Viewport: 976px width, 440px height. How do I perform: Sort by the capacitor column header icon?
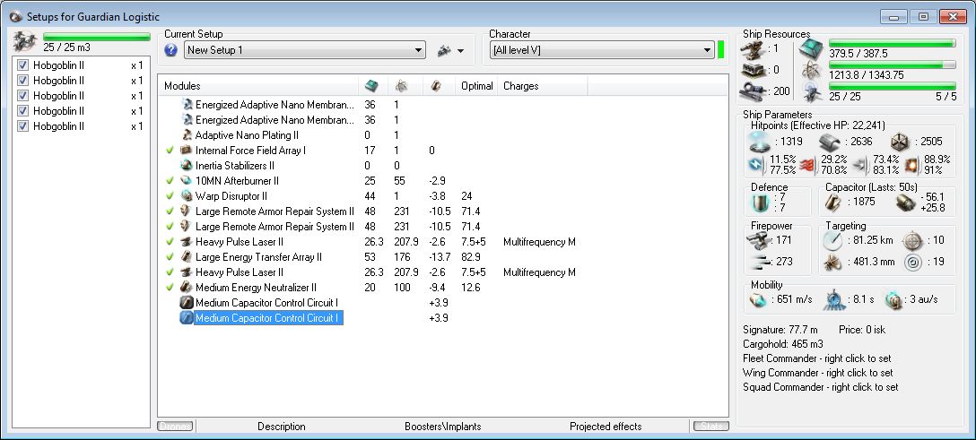436,86
